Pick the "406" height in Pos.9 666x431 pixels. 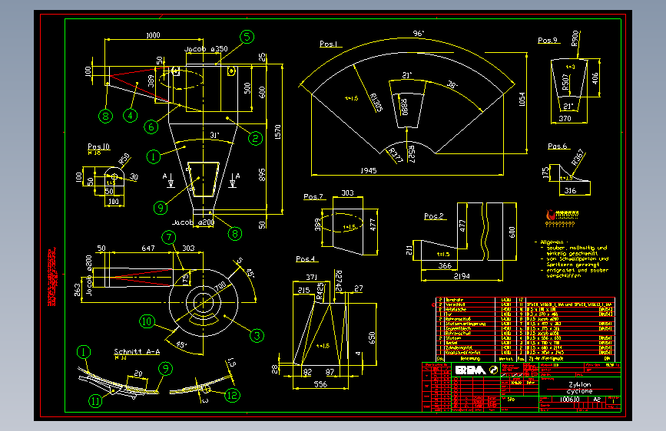click(x=595, y=78)
